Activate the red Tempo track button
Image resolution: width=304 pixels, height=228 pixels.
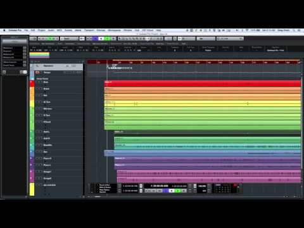(37, 72)
